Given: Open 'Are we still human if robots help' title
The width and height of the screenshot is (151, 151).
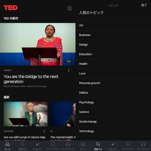Looking at the screenshot, I should 24,138.
